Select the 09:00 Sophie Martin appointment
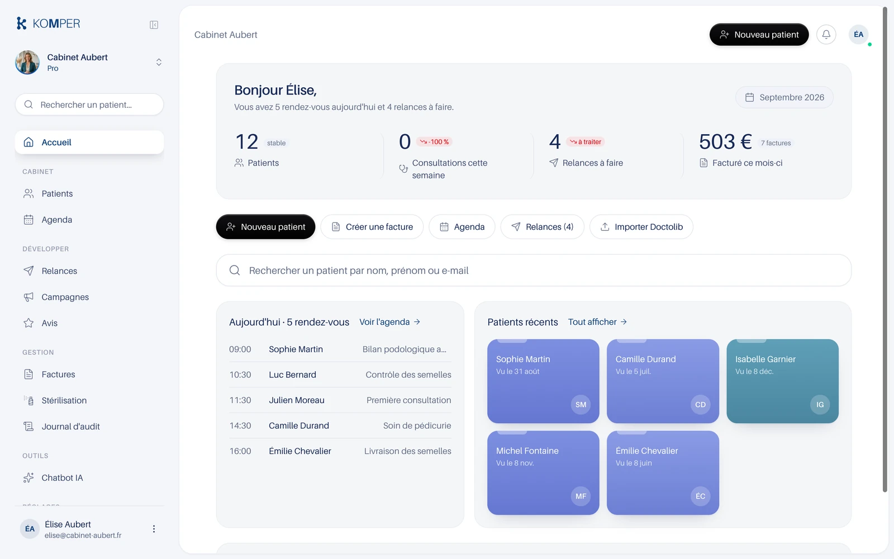The image size is (894, 559). click(x=340, y=349)
